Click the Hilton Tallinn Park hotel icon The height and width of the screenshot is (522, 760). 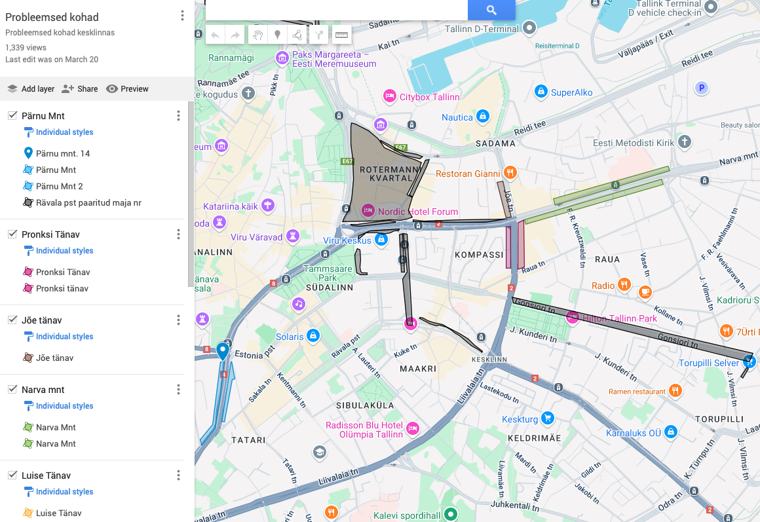[573, 318]
